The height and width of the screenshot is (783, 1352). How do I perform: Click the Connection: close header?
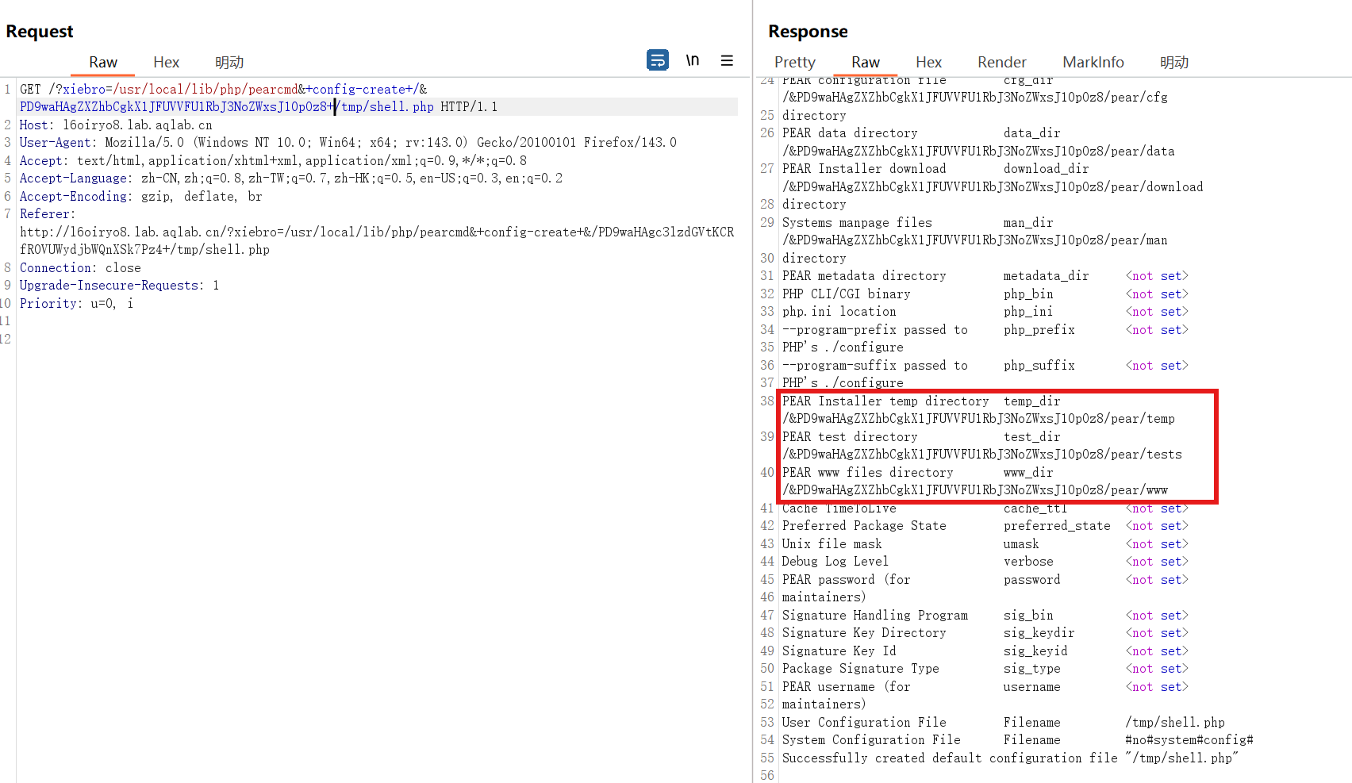(80, 268)
